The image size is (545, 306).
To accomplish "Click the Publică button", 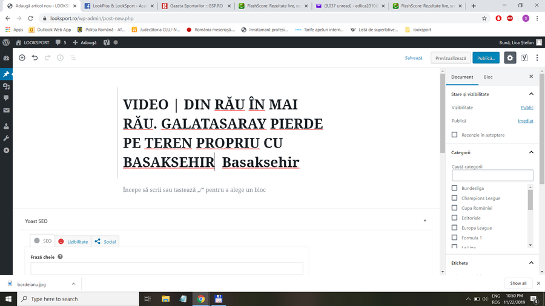I will click(486, 58).
